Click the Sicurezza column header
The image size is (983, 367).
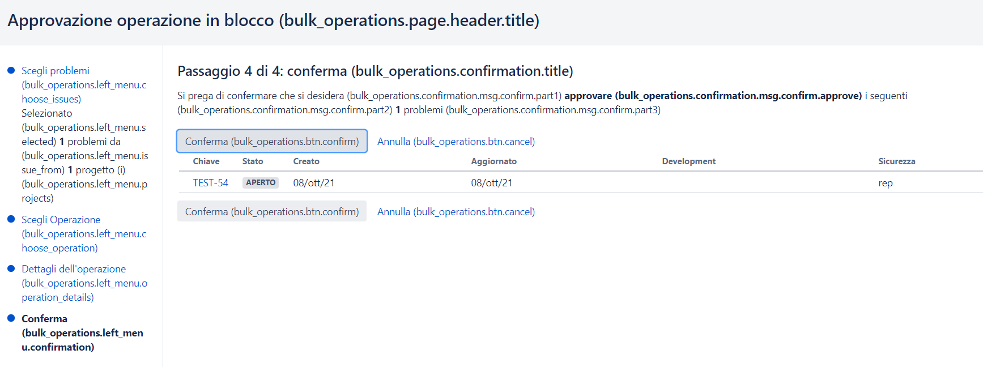(x=896, y=161)
